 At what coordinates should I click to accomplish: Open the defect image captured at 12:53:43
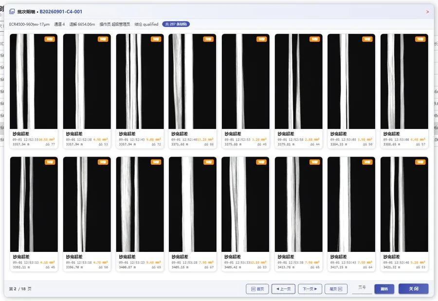coord(351,204)
